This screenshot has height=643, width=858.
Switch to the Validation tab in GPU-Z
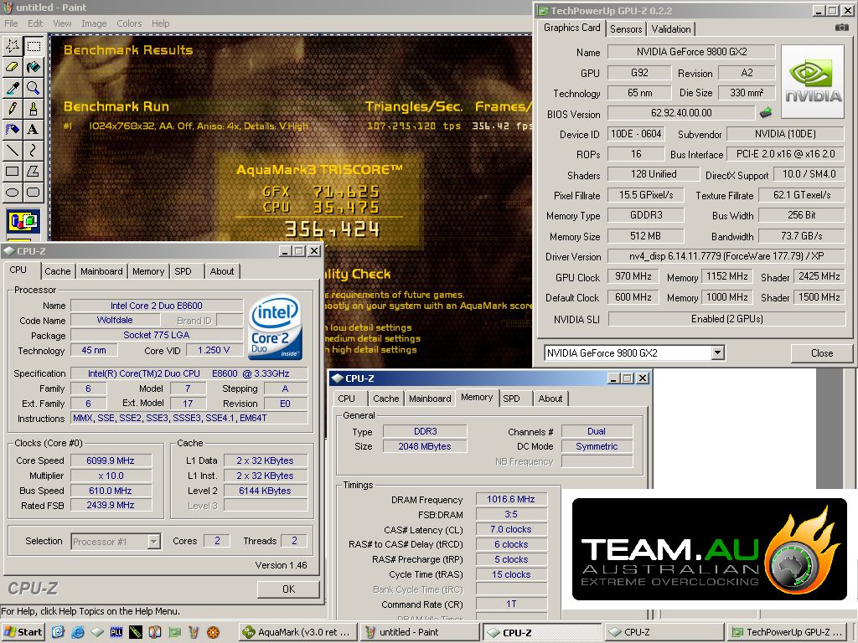tap(671, 29)
